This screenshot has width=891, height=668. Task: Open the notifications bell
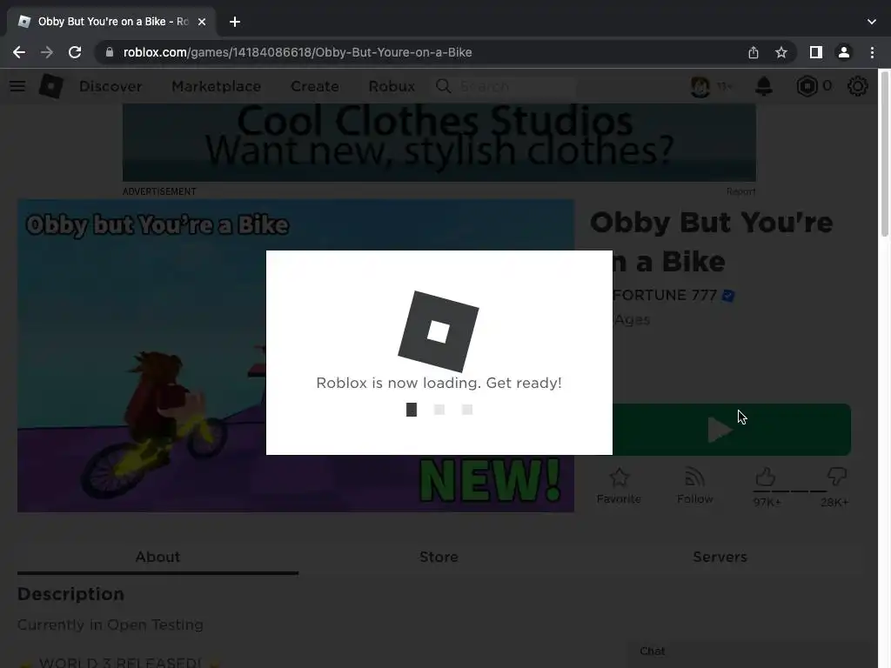tap(764, 86)
